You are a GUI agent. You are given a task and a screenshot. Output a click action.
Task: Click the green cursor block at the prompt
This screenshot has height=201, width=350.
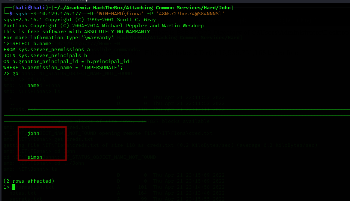(14, 187)
